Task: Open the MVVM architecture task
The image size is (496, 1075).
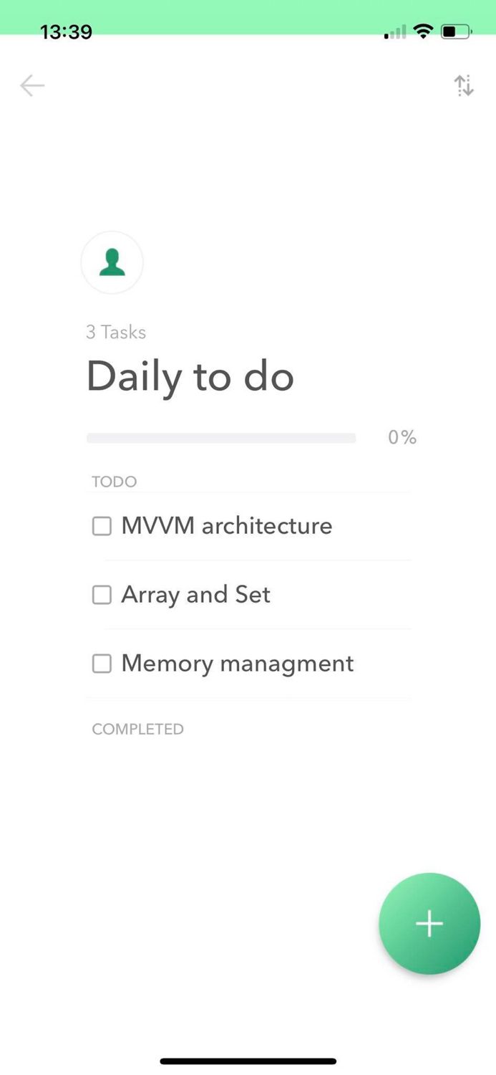Action: click(x=226, y=525)
